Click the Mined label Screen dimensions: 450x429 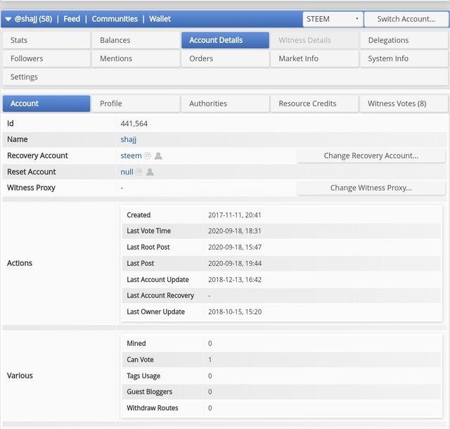136,343
